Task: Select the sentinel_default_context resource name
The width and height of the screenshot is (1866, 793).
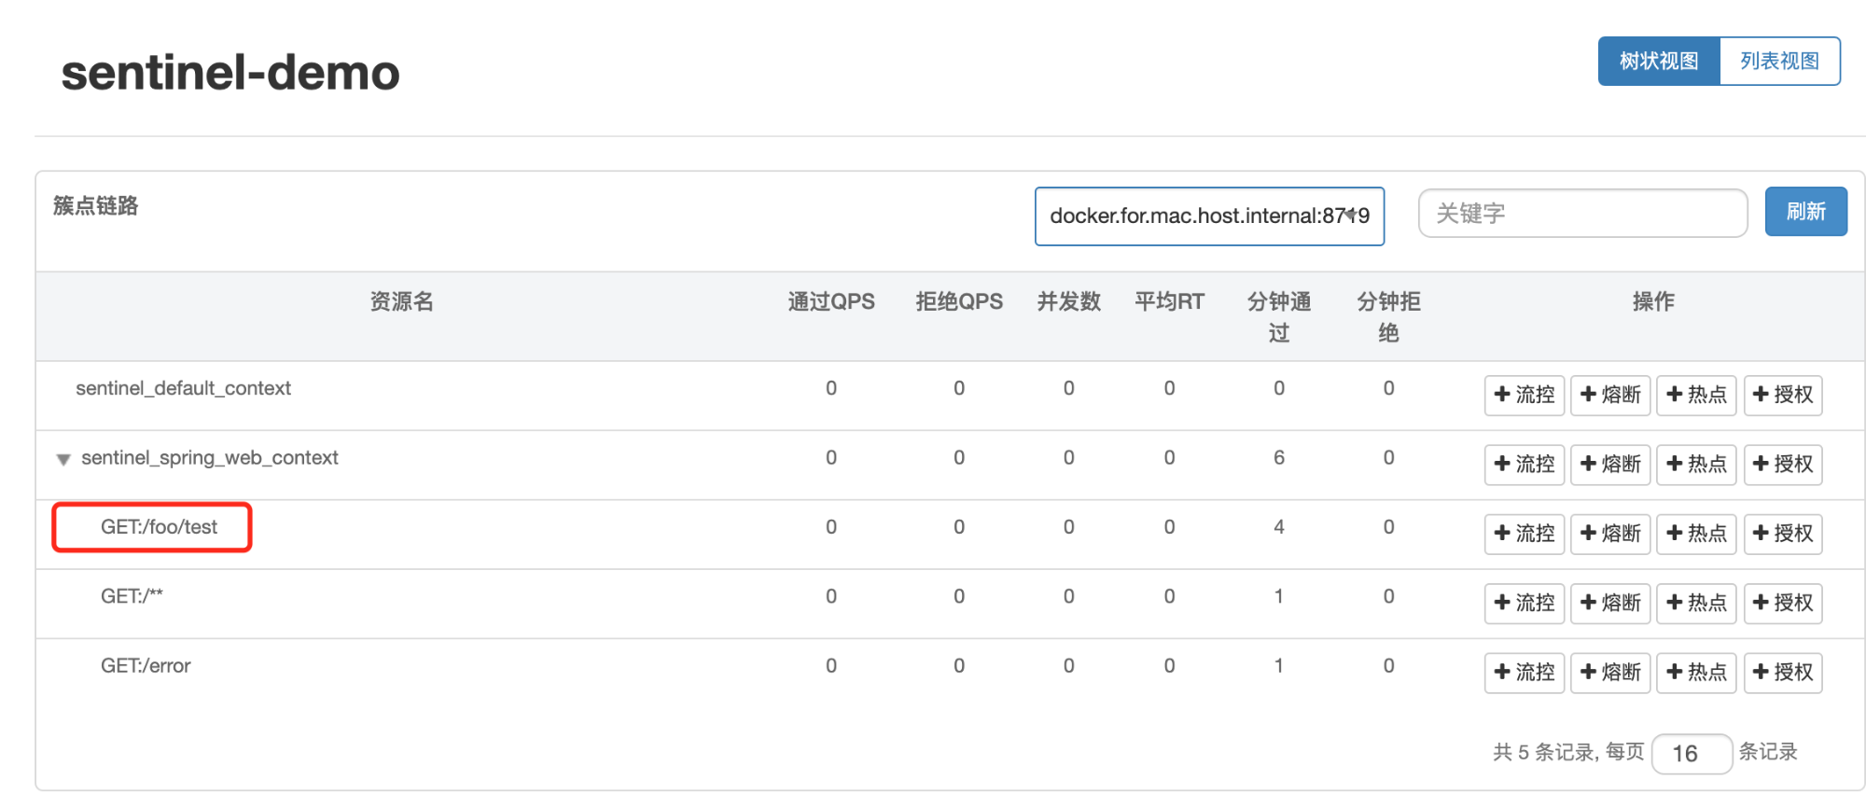Action: coord(183,388)
